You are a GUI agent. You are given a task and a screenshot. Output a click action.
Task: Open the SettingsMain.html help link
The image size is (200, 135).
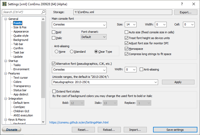(x=79, y=122)
